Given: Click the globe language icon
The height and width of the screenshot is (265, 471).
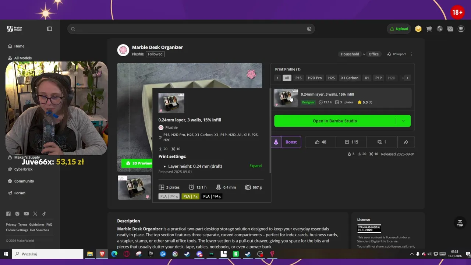Looking at the screenshot, I should coord(440,29).
